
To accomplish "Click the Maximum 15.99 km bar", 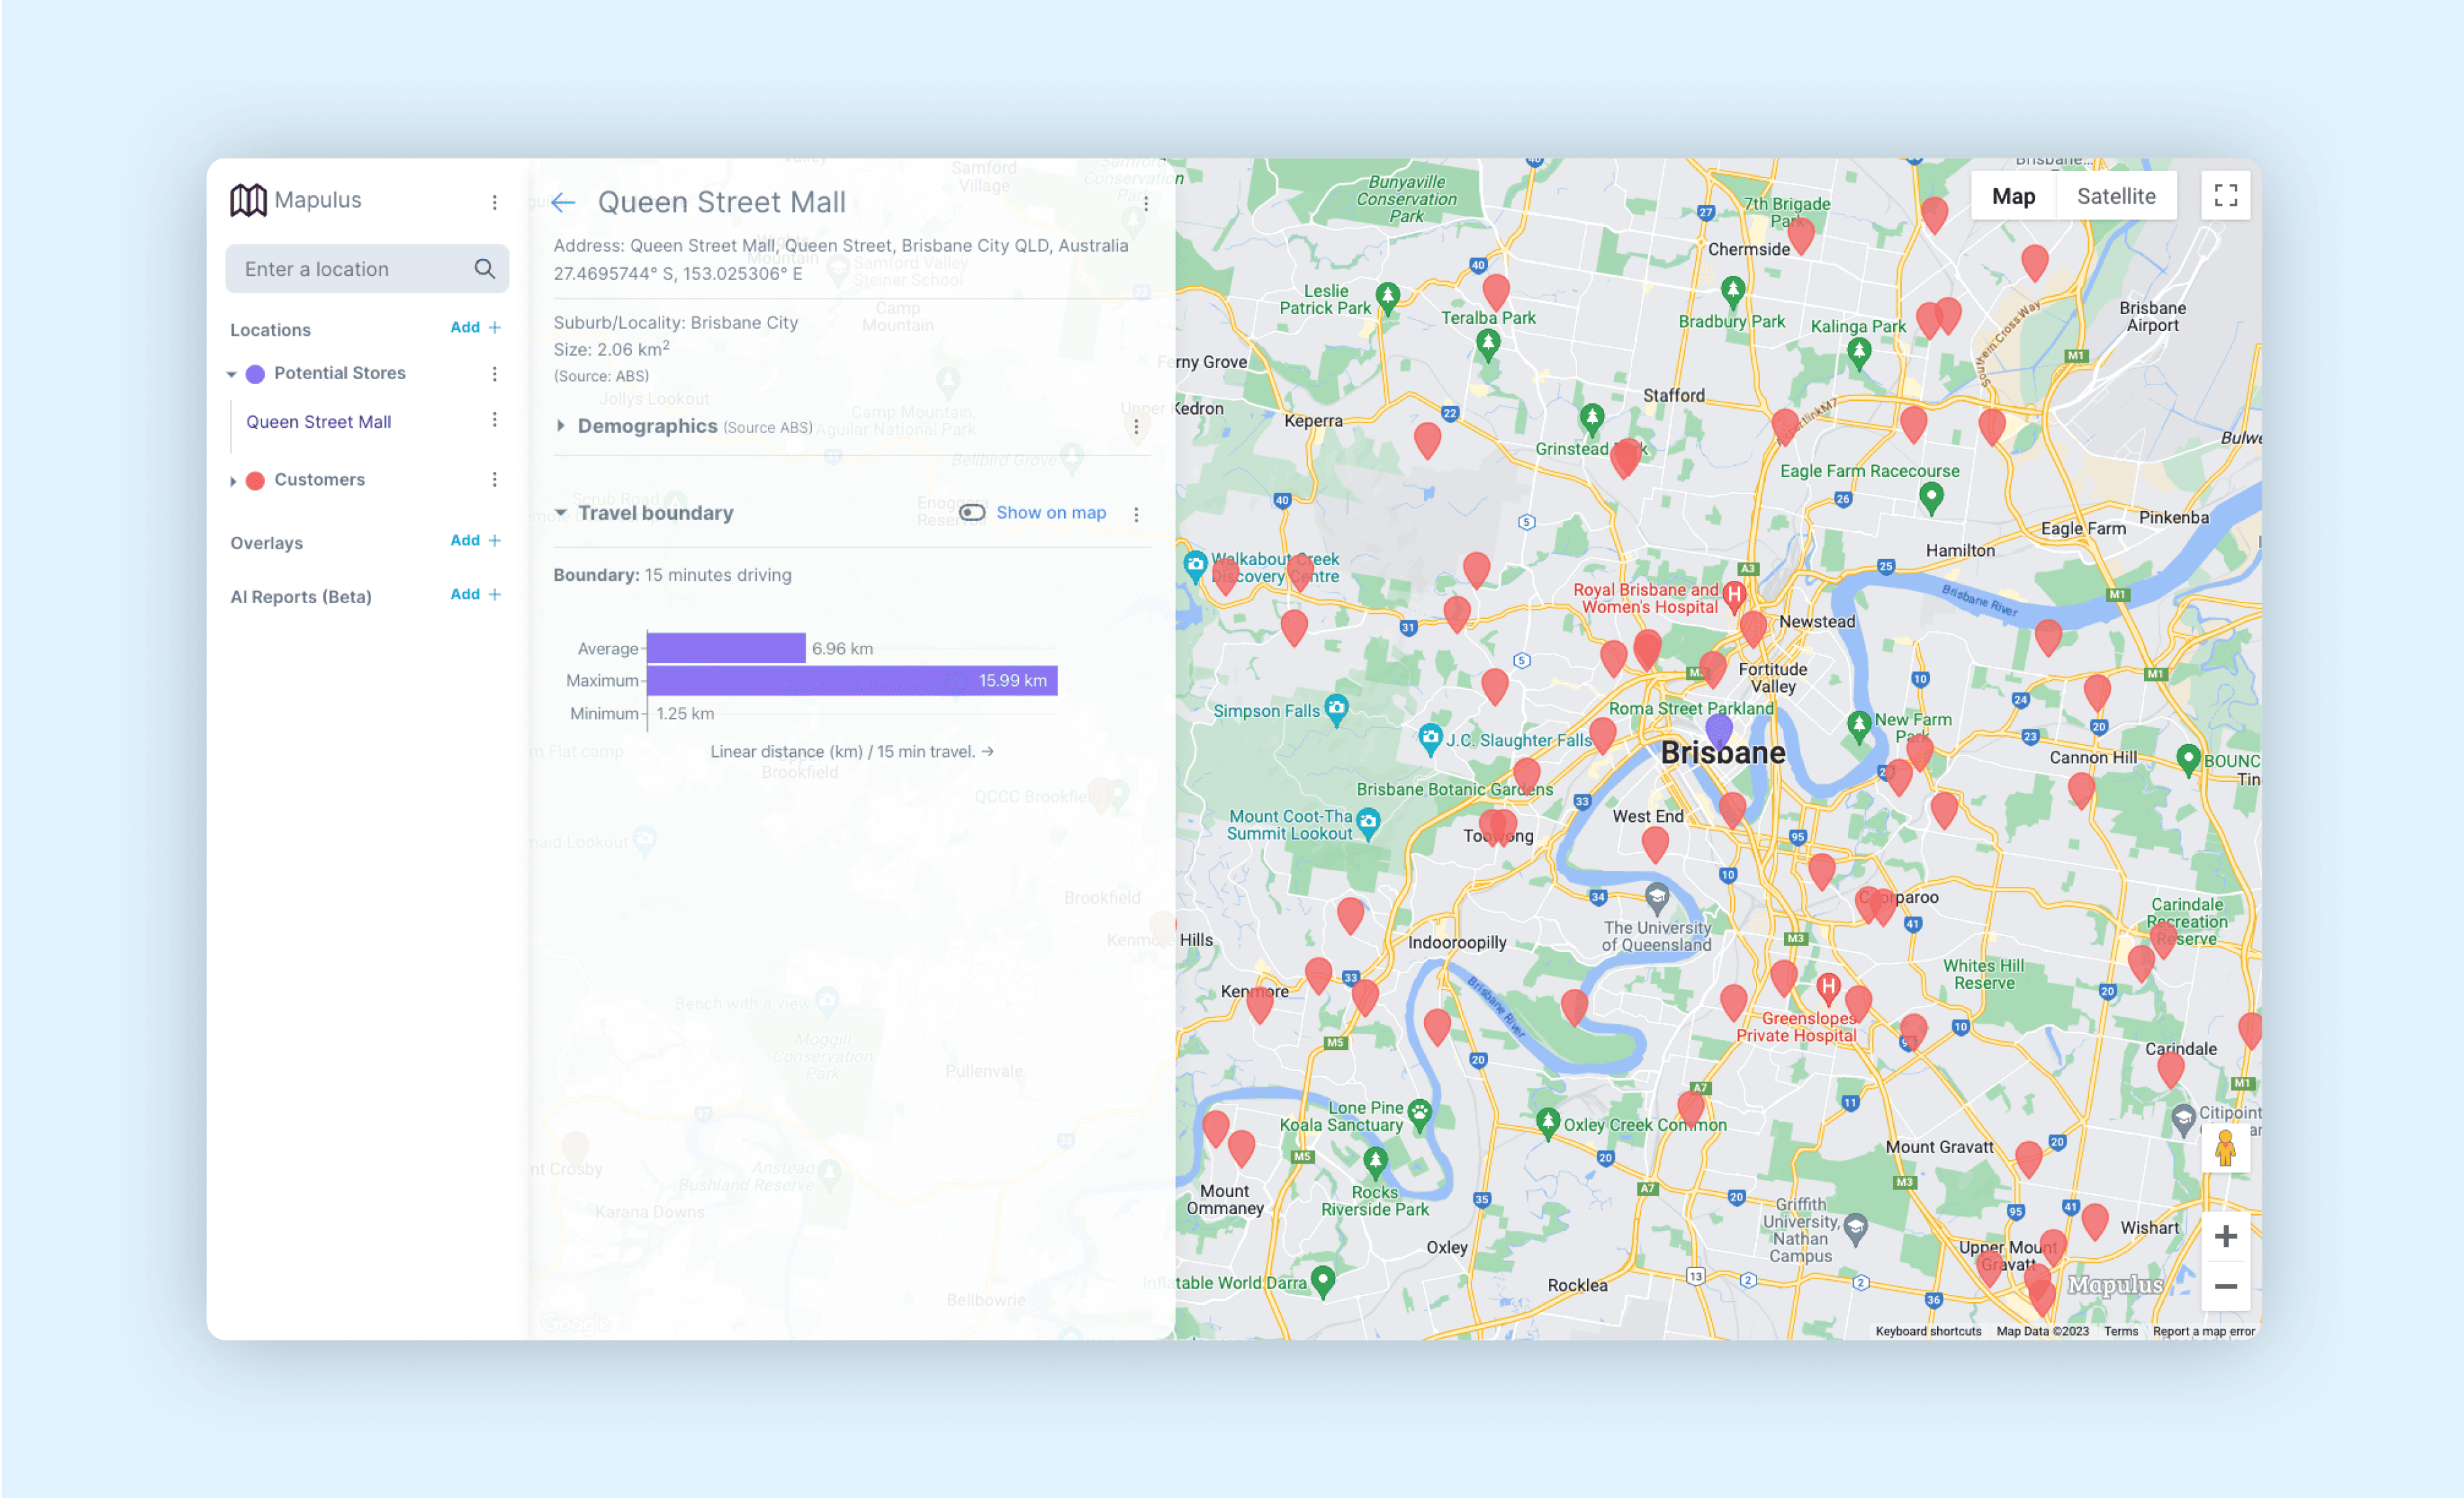I will (x=853, y=680).
